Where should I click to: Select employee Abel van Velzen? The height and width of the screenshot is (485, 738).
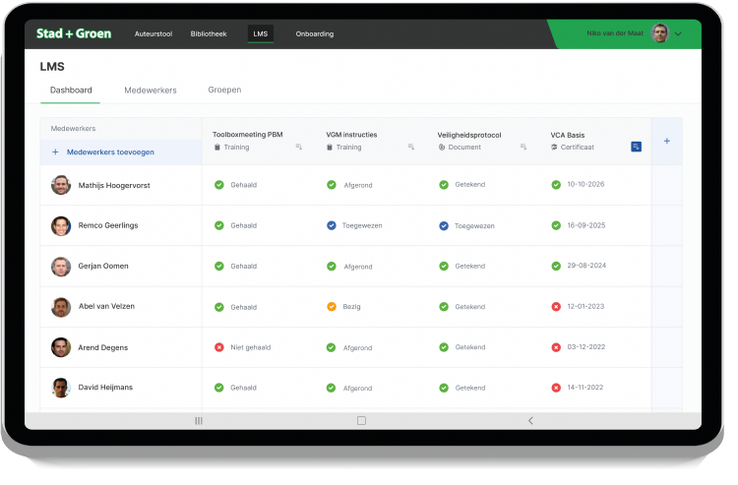point(106,306)
